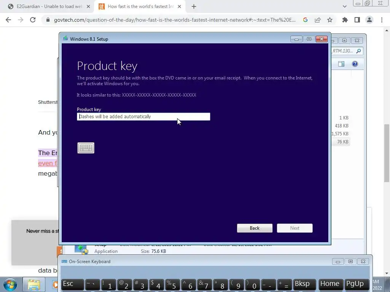Click the 1 key on On-Screen Keyboard
Screen dimensions: 390x292
click(x=109, y=285)
